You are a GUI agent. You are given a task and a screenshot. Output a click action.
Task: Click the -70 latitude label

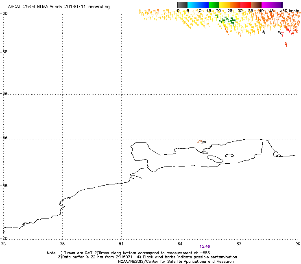(x=4, y=238)
